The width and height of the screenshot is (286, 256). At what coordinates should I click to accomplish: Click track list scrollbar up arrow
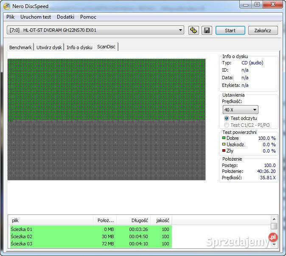pyautogui.click(x=274, y=219)
